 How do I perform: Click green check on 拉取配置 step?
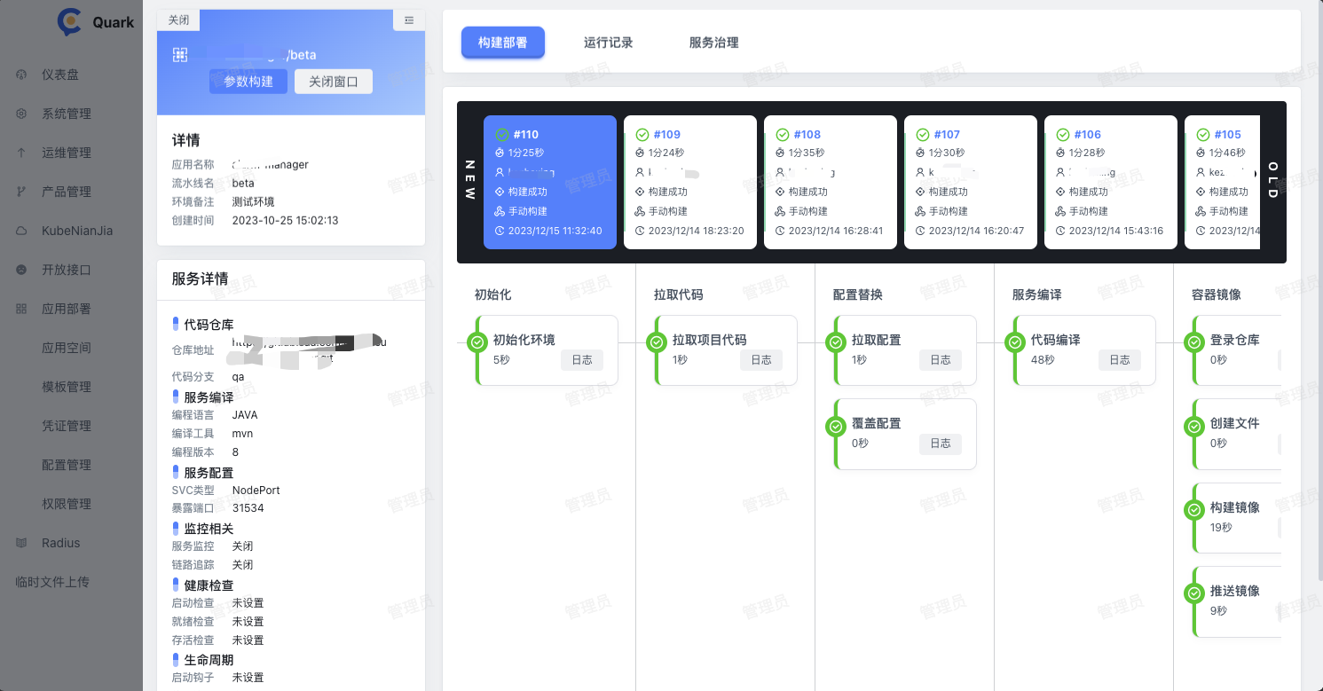coord(836,342)
